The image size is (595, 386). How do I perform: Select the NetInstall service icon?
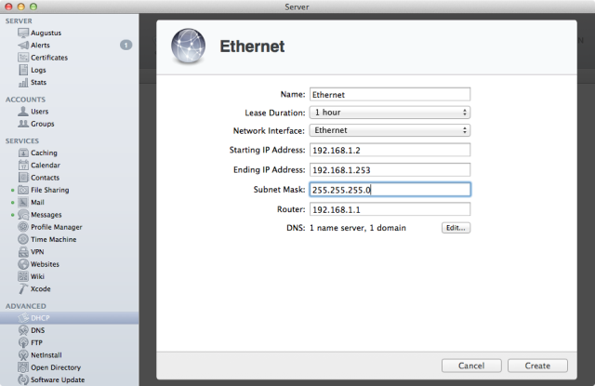pyautogui.click(x=23, y=355)
